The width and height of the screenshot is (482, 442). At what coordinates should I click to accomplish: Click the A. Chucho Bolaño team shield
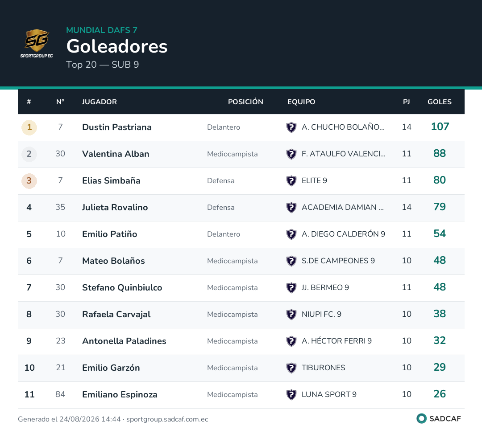click(x=291, y=127)
